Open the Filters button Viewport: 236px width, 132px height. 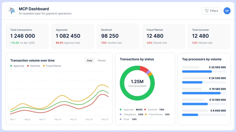(x=212, y=11)
